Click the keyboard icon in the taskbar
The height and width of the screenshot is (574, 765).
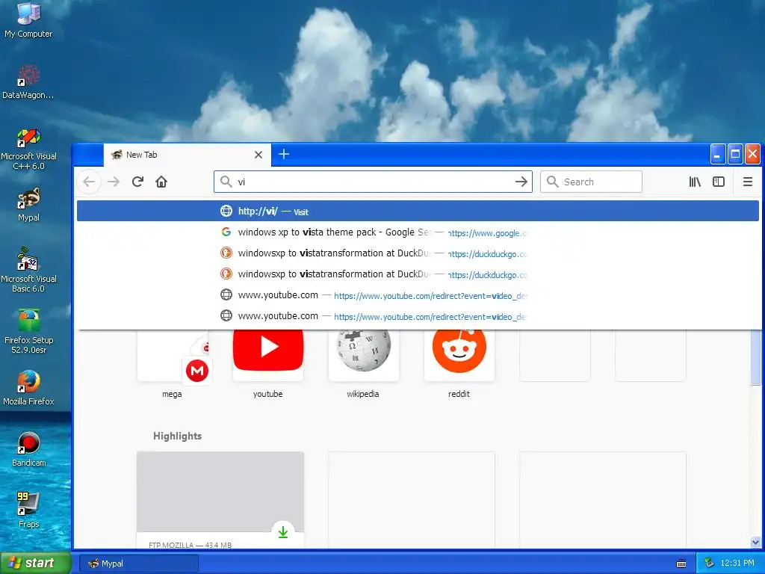click(x=681, y=564)
